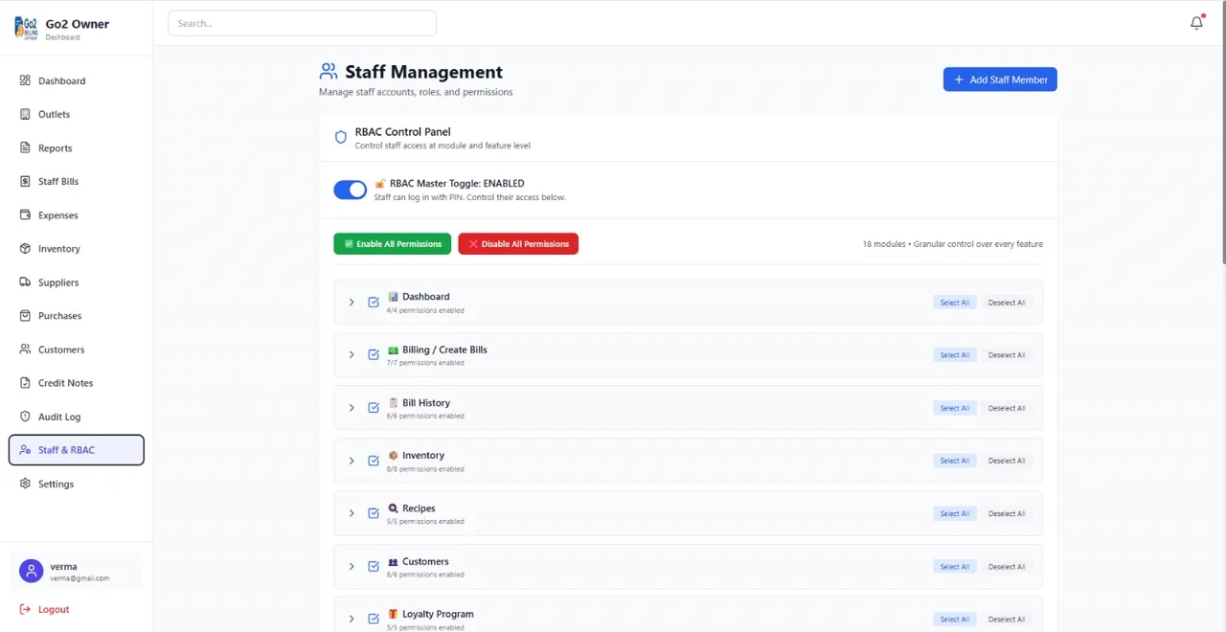Click the Purchases bag icon
1226x632 pixels.
(25, 315)
